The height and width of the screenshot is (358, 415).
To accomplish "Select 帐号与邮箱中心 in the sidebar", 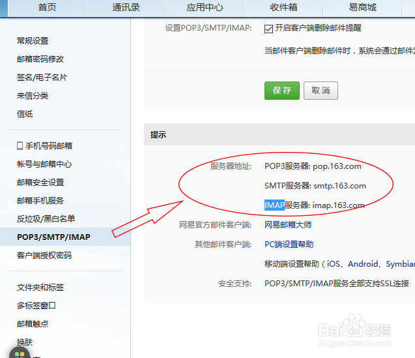I will [x=44, y=164].
